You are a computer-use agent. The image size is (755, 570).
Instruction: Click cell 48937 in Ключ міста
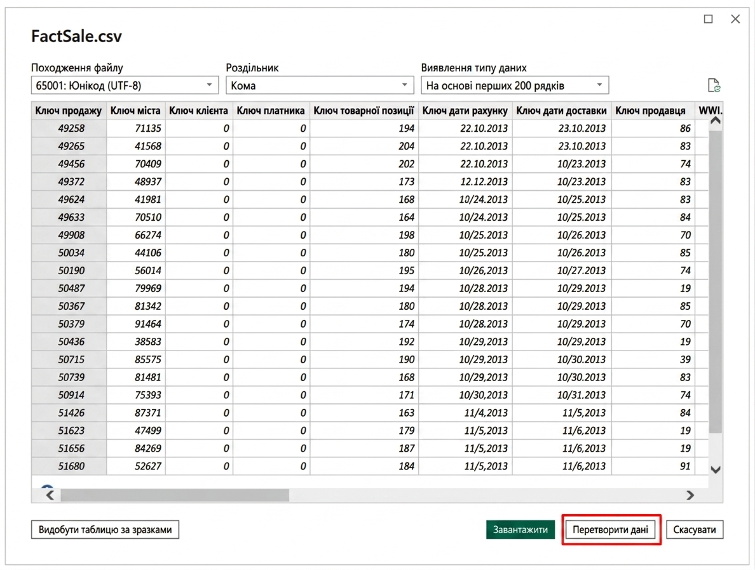[135, 182]
